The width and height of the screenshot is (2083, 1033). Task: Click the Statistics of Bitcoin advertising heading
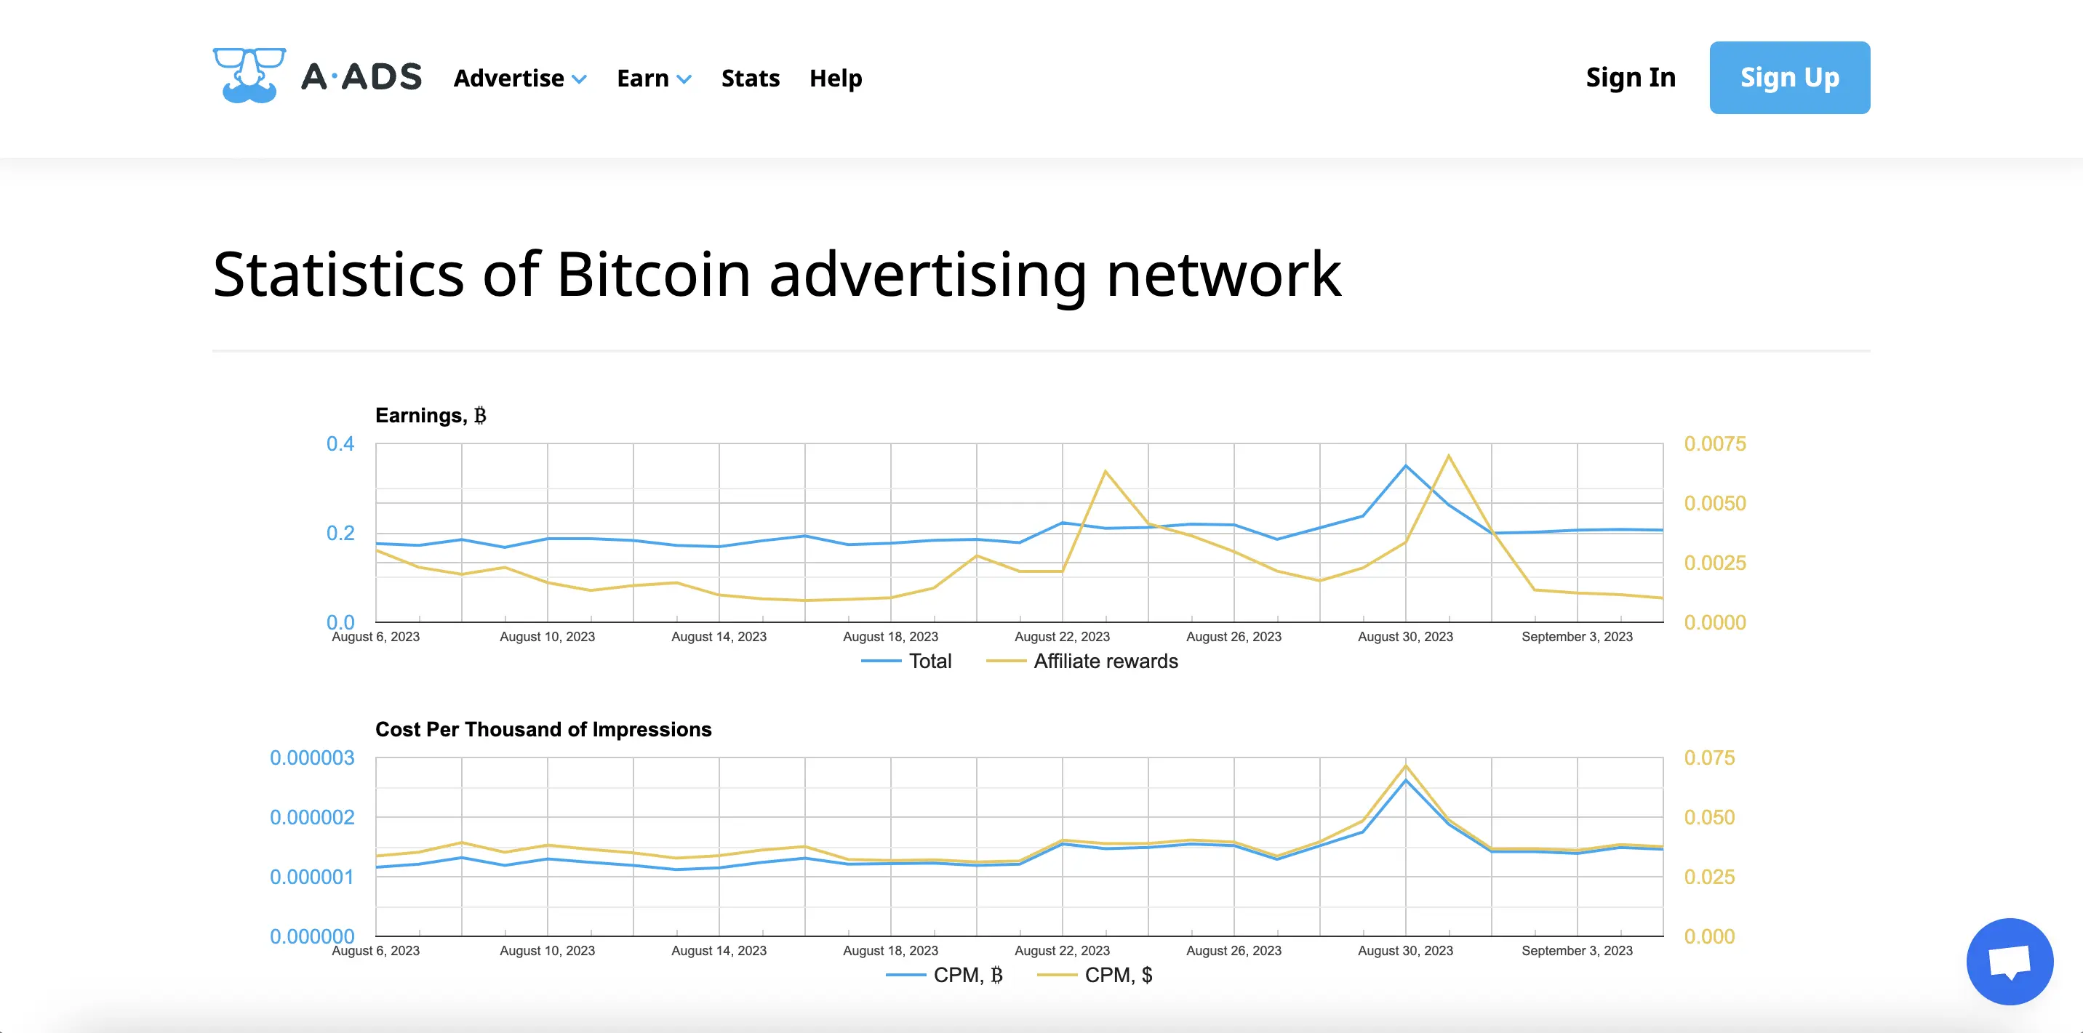[x=776, y=275]
